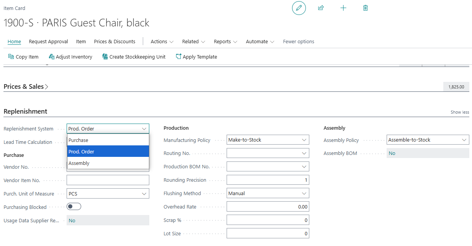Click the plus icon to create new item
Screen dimensions: 472x246
[343, 8]
